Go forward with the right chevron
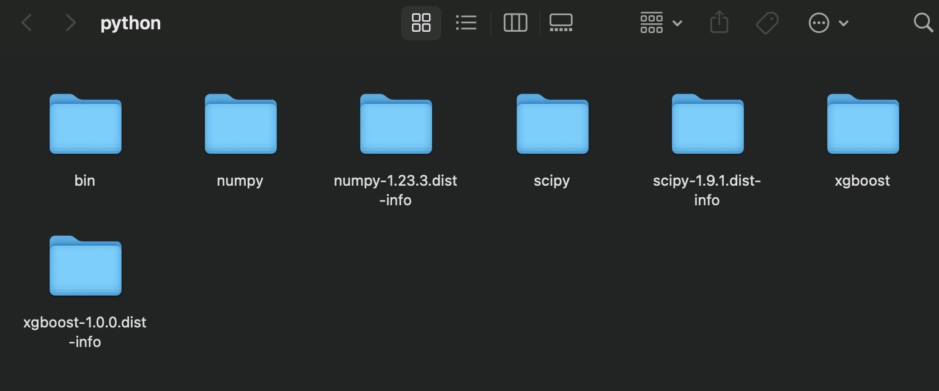 [71, 23]
